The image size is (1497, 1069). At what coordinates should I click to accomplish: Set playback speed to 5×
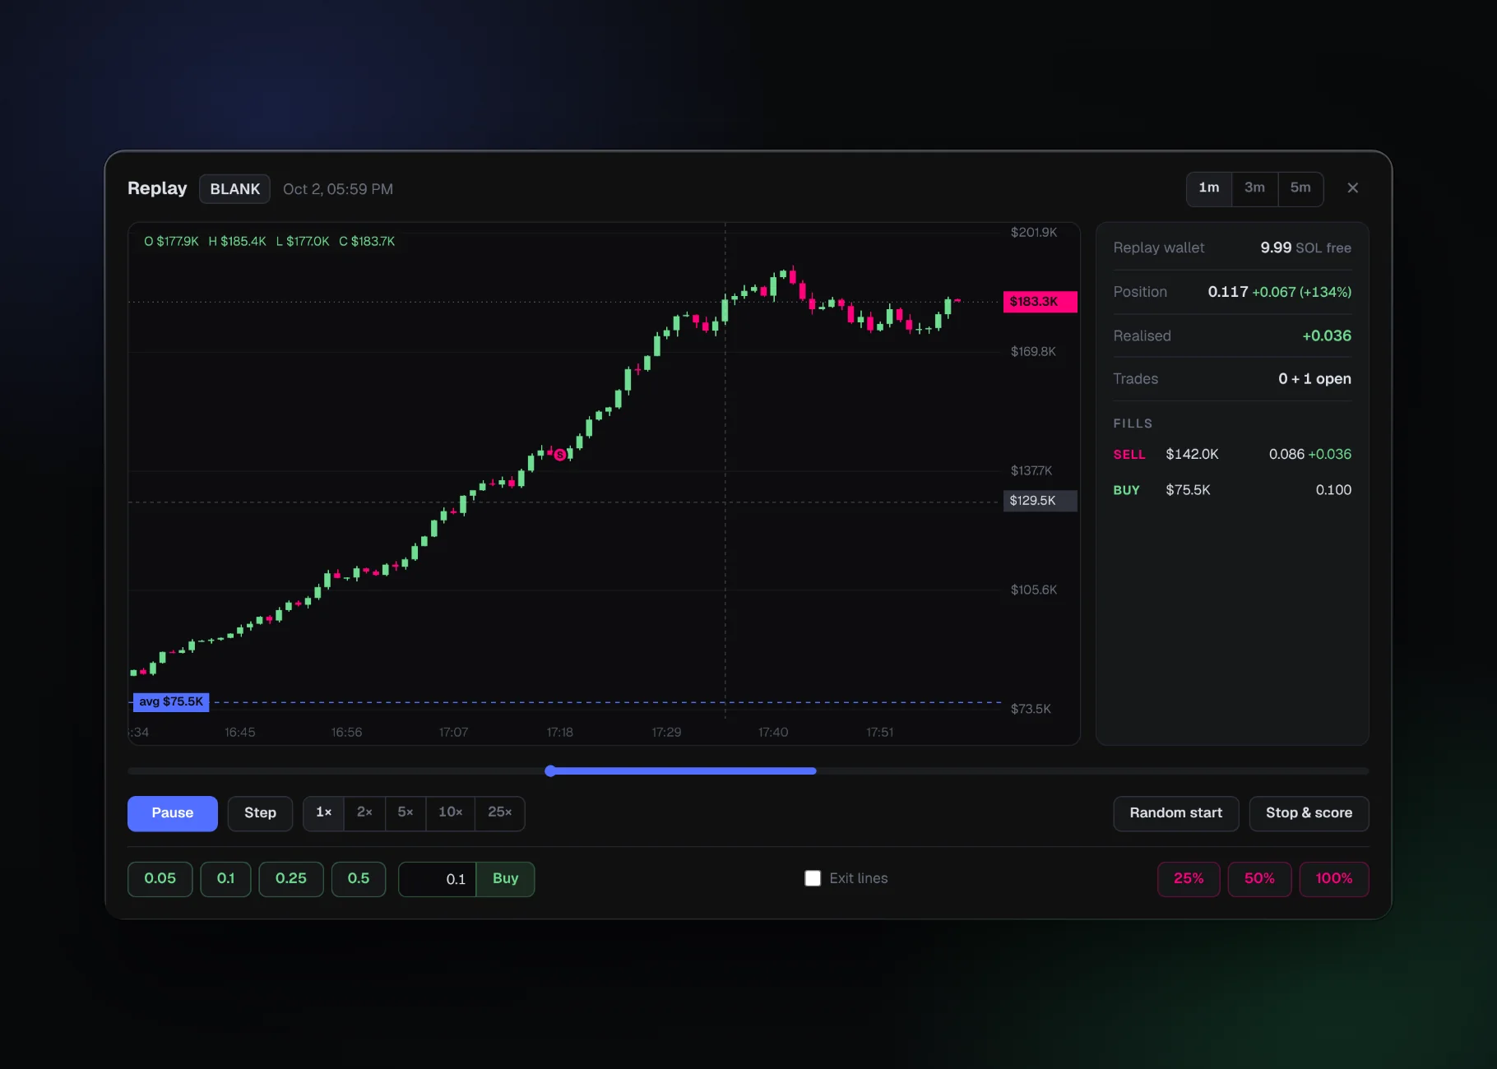(406, 813)
